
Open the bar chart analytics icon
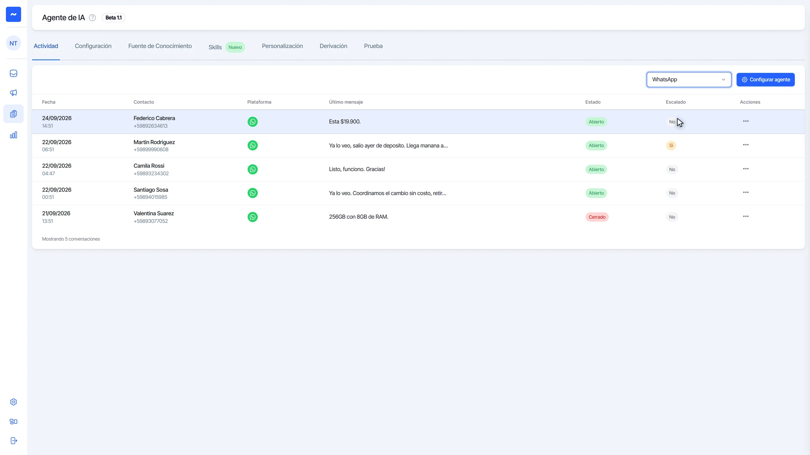(x=13, y=135)
